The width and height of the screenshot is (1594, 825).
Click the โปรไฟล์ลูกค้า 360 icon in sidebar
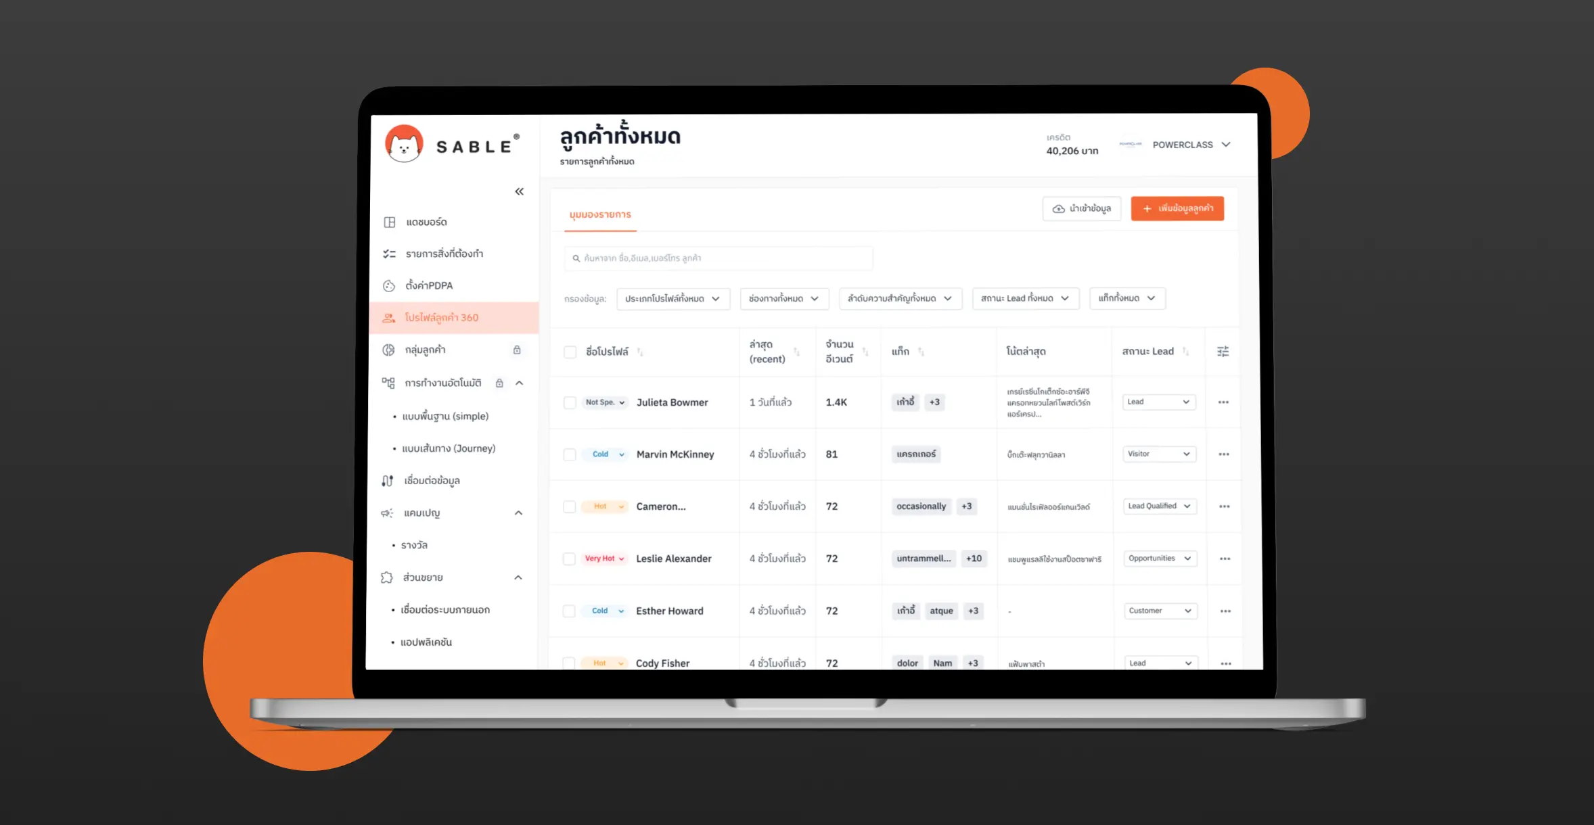390,316
